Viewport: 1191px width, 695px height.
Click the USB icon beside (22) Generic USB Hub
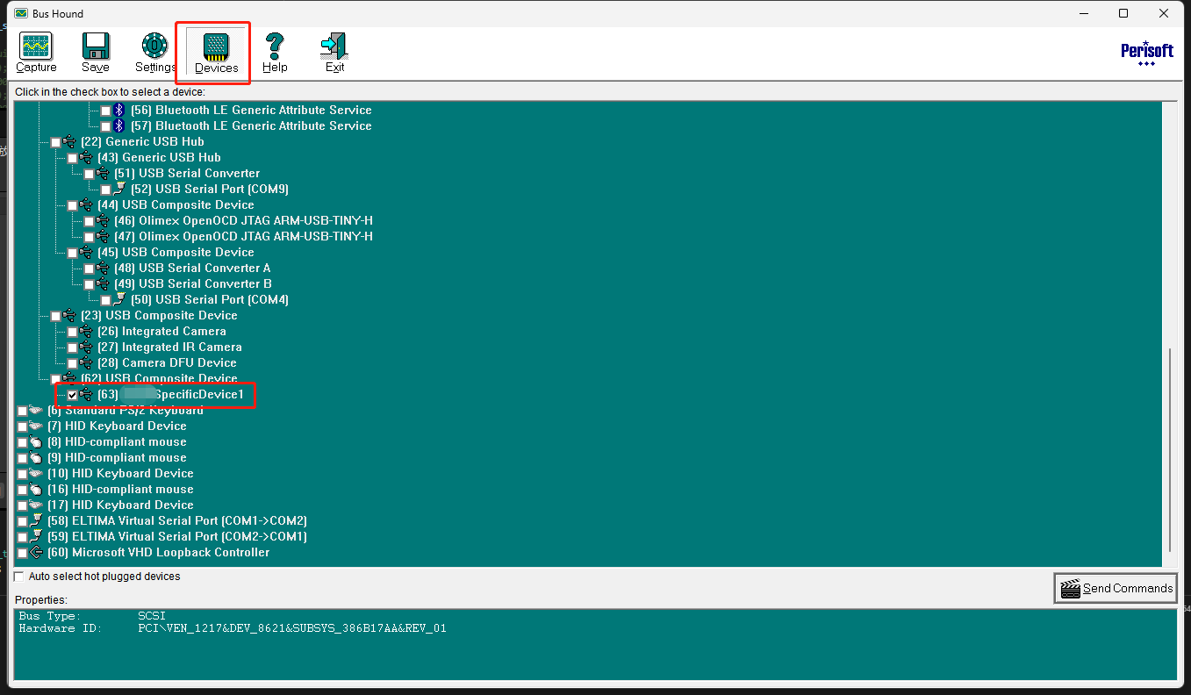[70, 141]
